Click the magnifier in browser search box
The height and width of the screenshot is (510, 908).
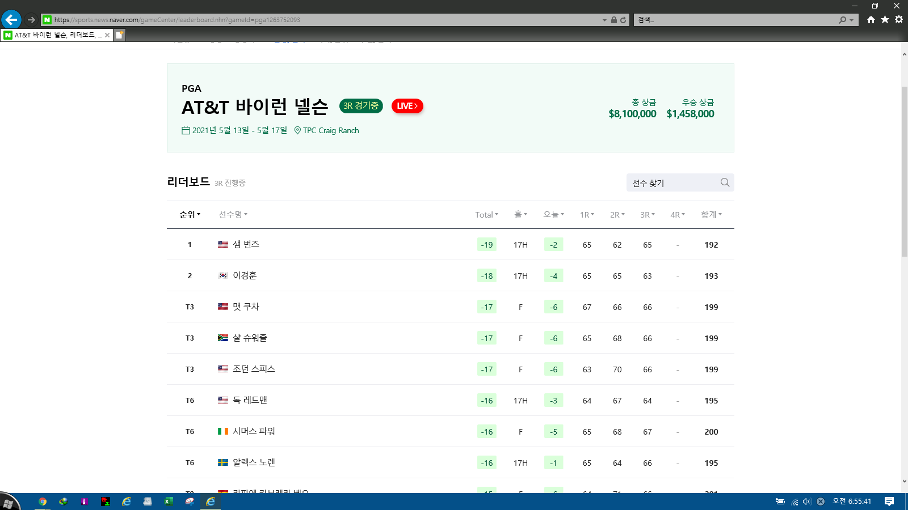(843, 20)
